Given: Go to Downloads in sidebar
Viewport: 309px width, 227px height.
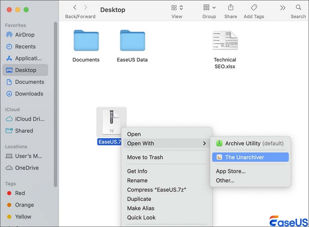Looking at the screenshot, I should point(29,94).
